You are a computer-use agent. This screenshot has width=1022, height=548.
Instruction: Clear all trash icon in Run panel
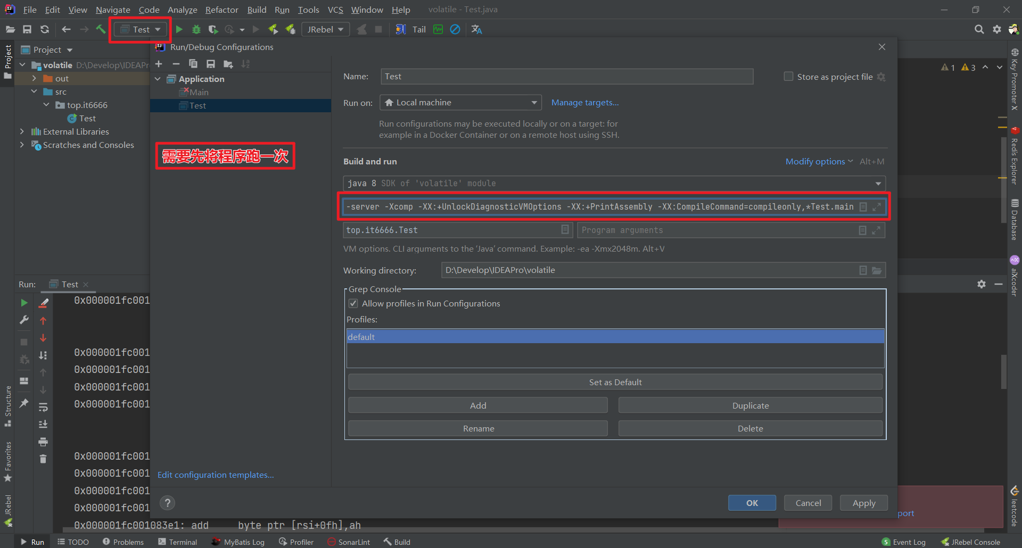(x=43, y=459)
